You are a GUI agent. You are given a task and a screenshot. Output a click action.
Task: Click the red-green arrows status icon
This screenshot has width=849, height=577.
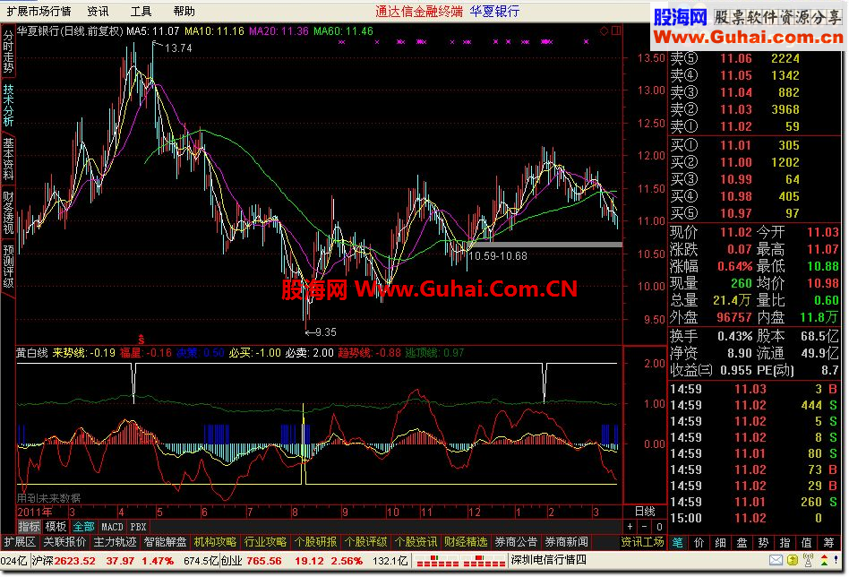pyautogui.click(x=824, y=560)
